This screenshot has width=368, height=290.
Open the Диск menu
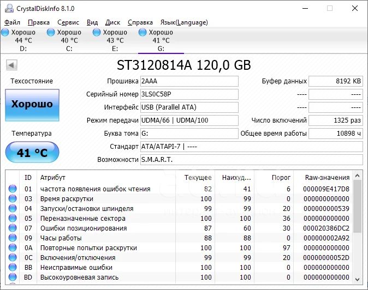coord(112,22)
